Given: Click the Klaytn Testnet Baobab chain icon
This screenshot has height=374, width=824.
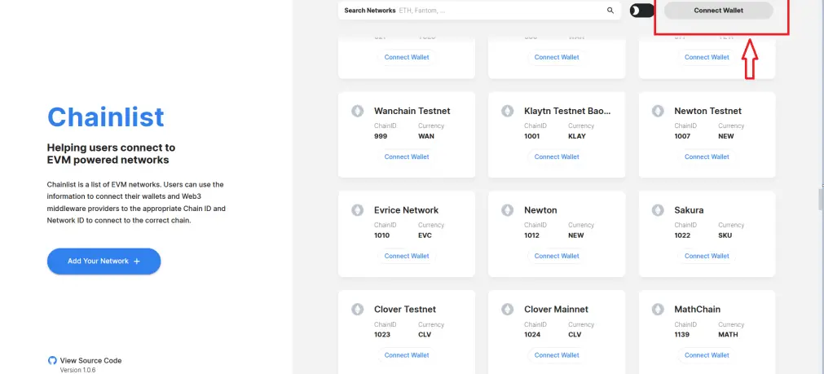Looking at the screenshot, I should [x=507, y=111].
